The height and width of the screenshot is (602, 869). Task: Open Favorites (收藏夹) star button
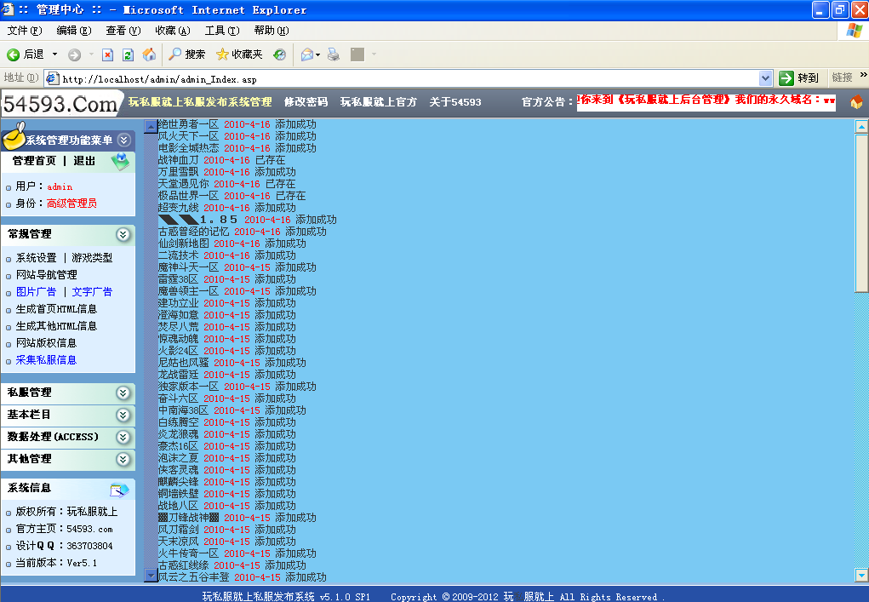239,54
